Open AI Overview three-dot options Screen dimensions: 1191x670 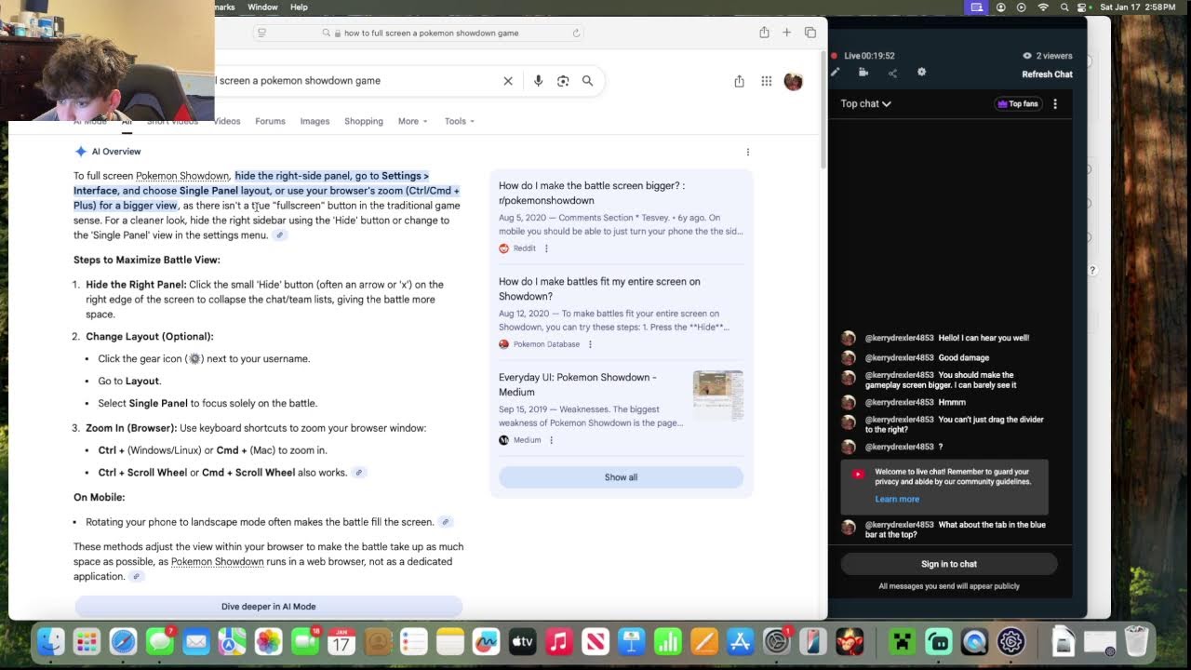(747, 152)
